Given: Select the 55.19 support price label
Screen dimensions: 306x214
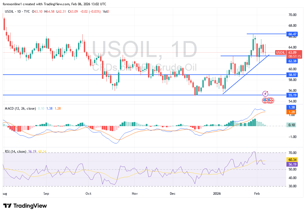Looking at the screenshot, I should coord(292,95).
